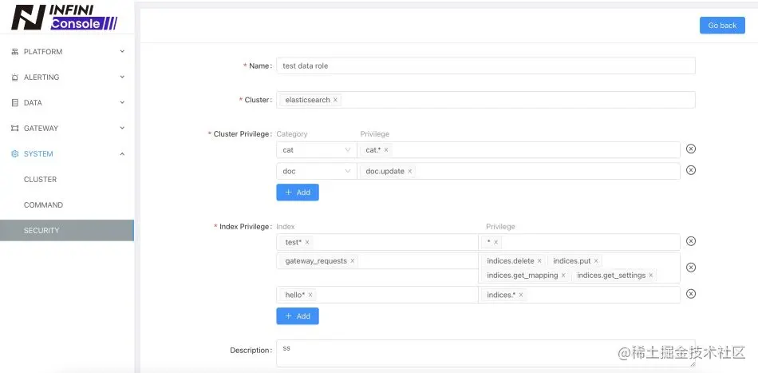Click the test* index field

point(377,242)
